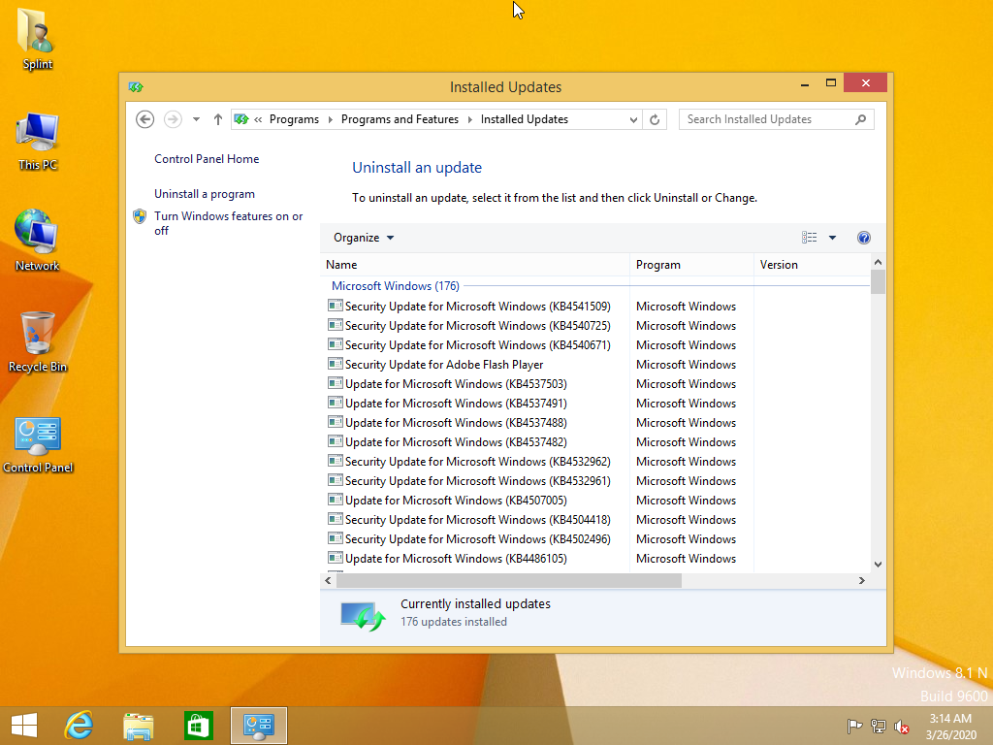Viewport: 993px width, 745px height.
Task: Click the Installed Updates window title icon
Action: (x=136, y=86)
